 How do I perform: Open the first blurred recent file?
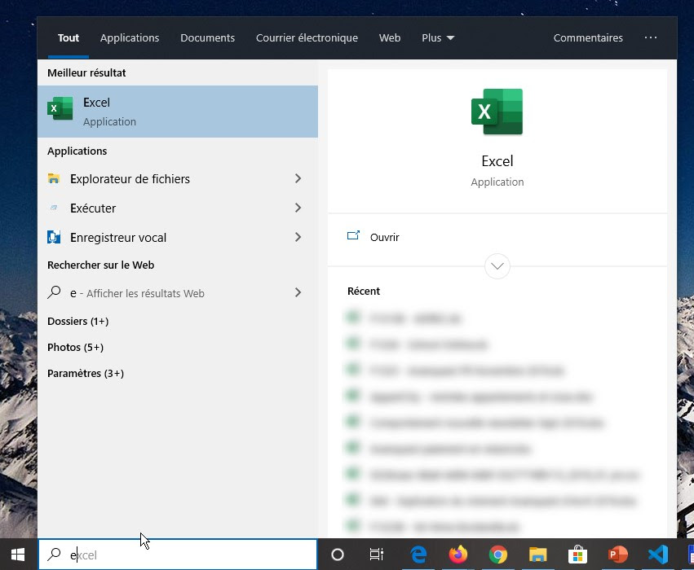[403, 318]
